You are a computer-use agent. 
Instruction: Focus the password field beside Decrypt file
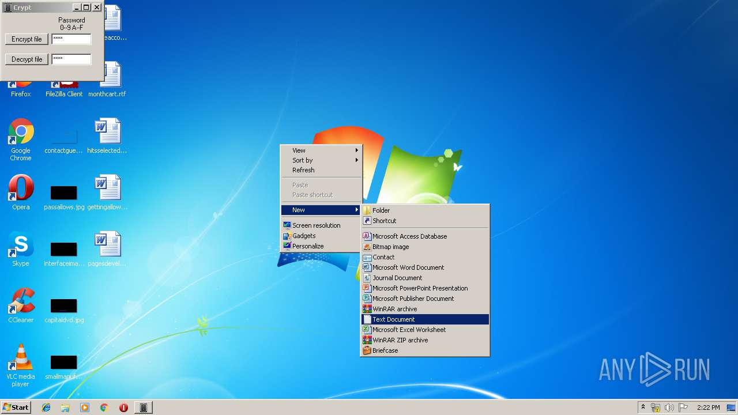(71, 59)
